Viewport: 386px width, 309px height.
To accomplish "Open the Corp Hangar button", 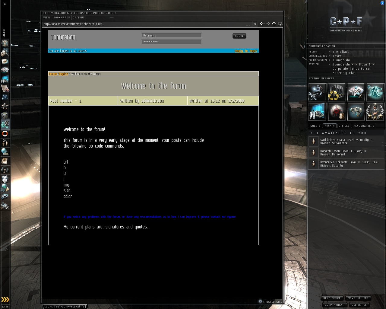I will (335, 305).
